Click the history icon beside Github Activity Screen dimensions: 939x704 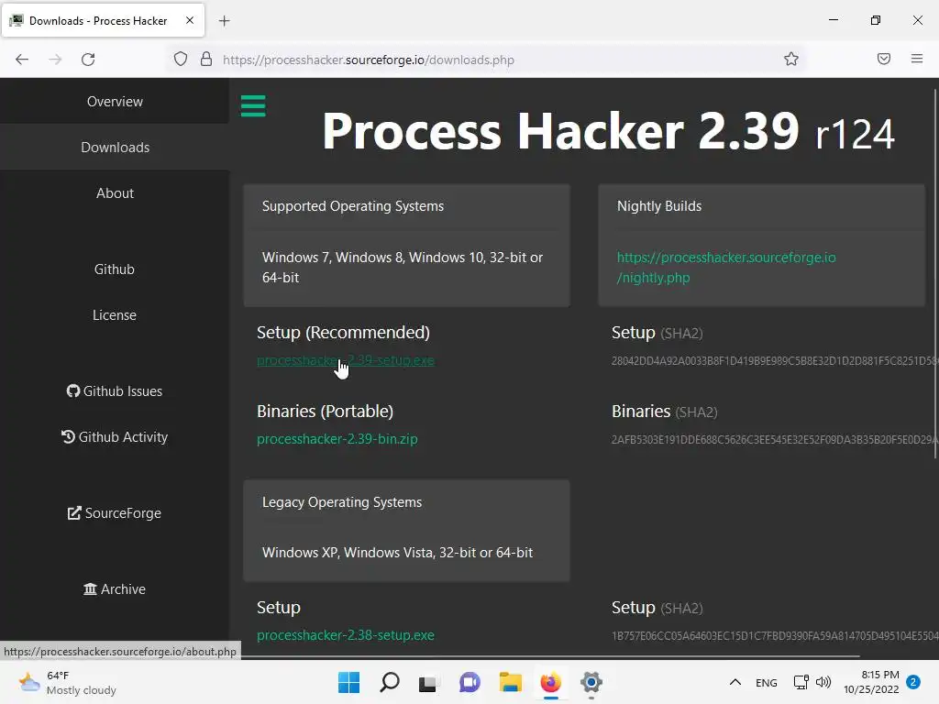(x=68, y=437)
